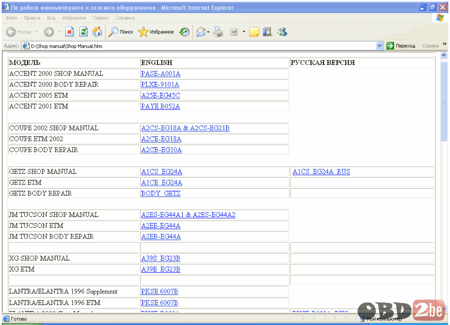Open A2ES-EG44A1 & A2ES-EG44A2 link
Viewport: 450px width, 325px height.
pyautogui.click(x=188, y=215)
